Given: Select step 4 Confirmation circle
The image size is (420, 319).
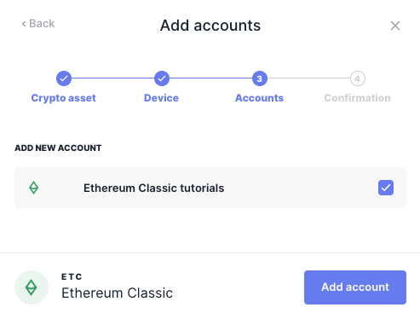Looking at the screenshot, I should pos(358,78).
